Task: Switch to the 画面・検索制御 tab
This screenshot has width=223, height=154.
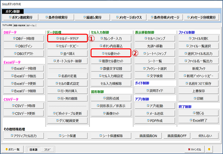Action: pyautogui.click(x=19, y=25)
